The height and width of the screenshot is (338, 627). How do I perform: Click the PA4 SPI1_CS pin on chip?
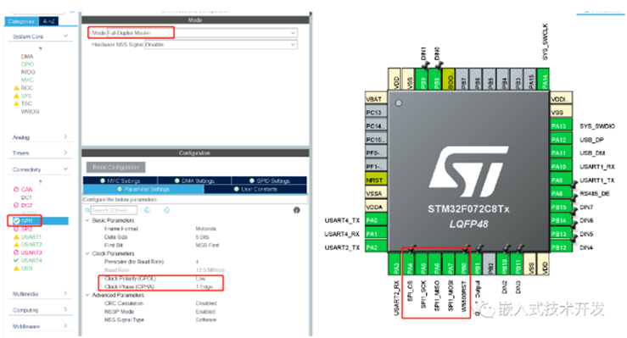[x=410, y=264]
